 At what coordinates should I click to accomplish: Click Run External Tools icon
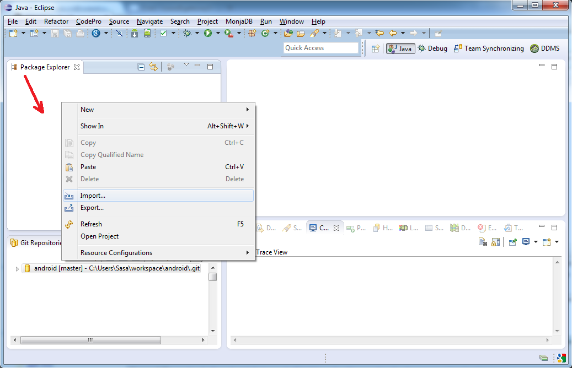click(229, 34)
